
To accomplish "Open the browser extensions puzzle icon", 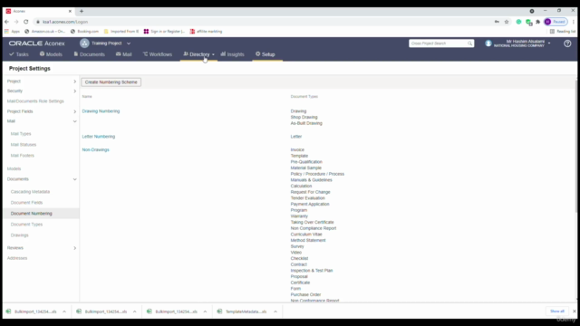I will (537, 22).
